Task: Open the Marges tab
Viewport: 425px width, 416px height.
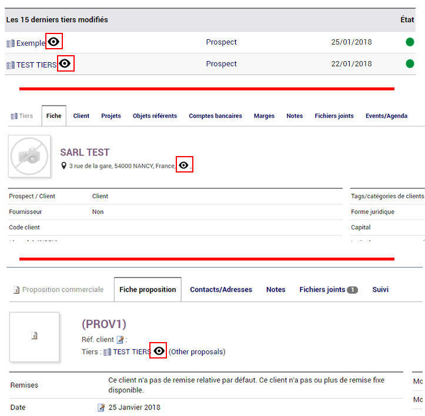Action: pos(264,116)
